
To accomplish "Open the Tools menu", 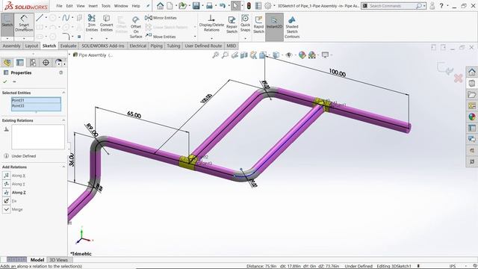I will [106, 6].
